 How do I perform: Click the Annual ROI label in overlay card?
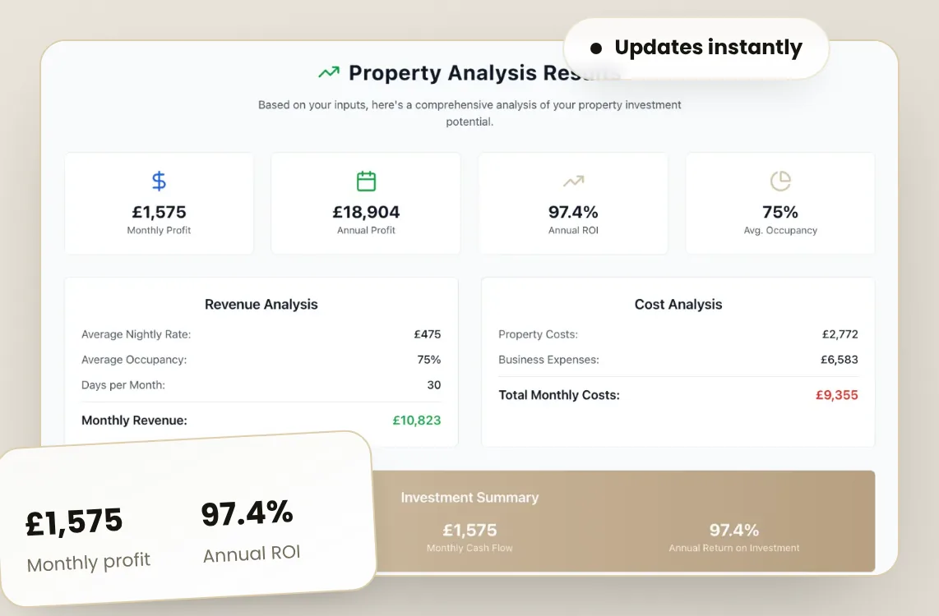coord(252,554)
